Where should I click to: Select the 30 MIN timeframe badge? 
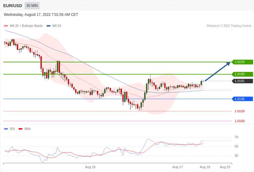click(32, 6)
